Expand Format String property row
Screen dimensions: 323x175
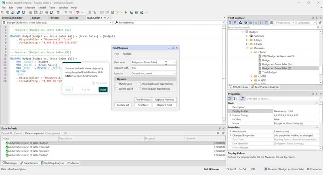coord(231,115)
